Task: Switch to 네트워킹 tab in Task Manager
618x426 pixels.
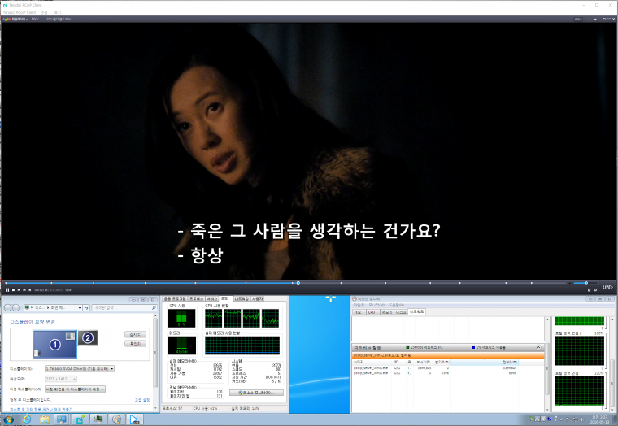Action: click(x=242, y=298)
